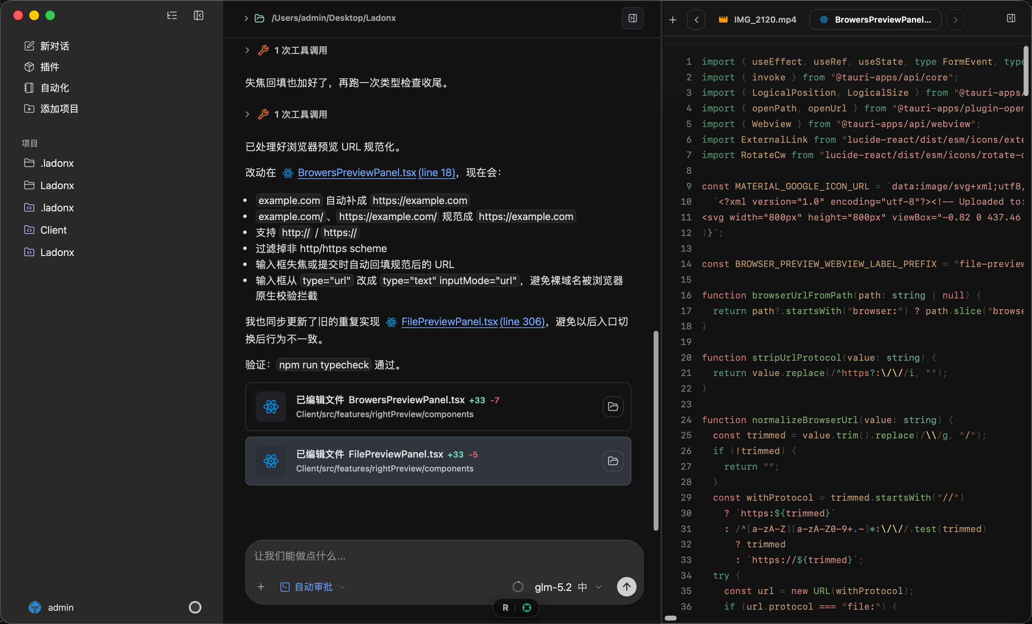Screen dimensions: 1032x624
Task: Click the wrench icon of second tool call
Action: tap(263, 114)
